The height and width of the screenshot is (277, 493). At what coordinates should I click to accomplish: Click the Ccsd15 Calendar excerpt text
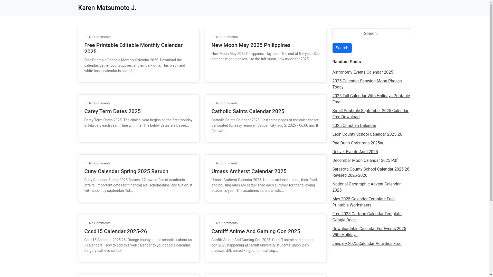tap(138, 245)
